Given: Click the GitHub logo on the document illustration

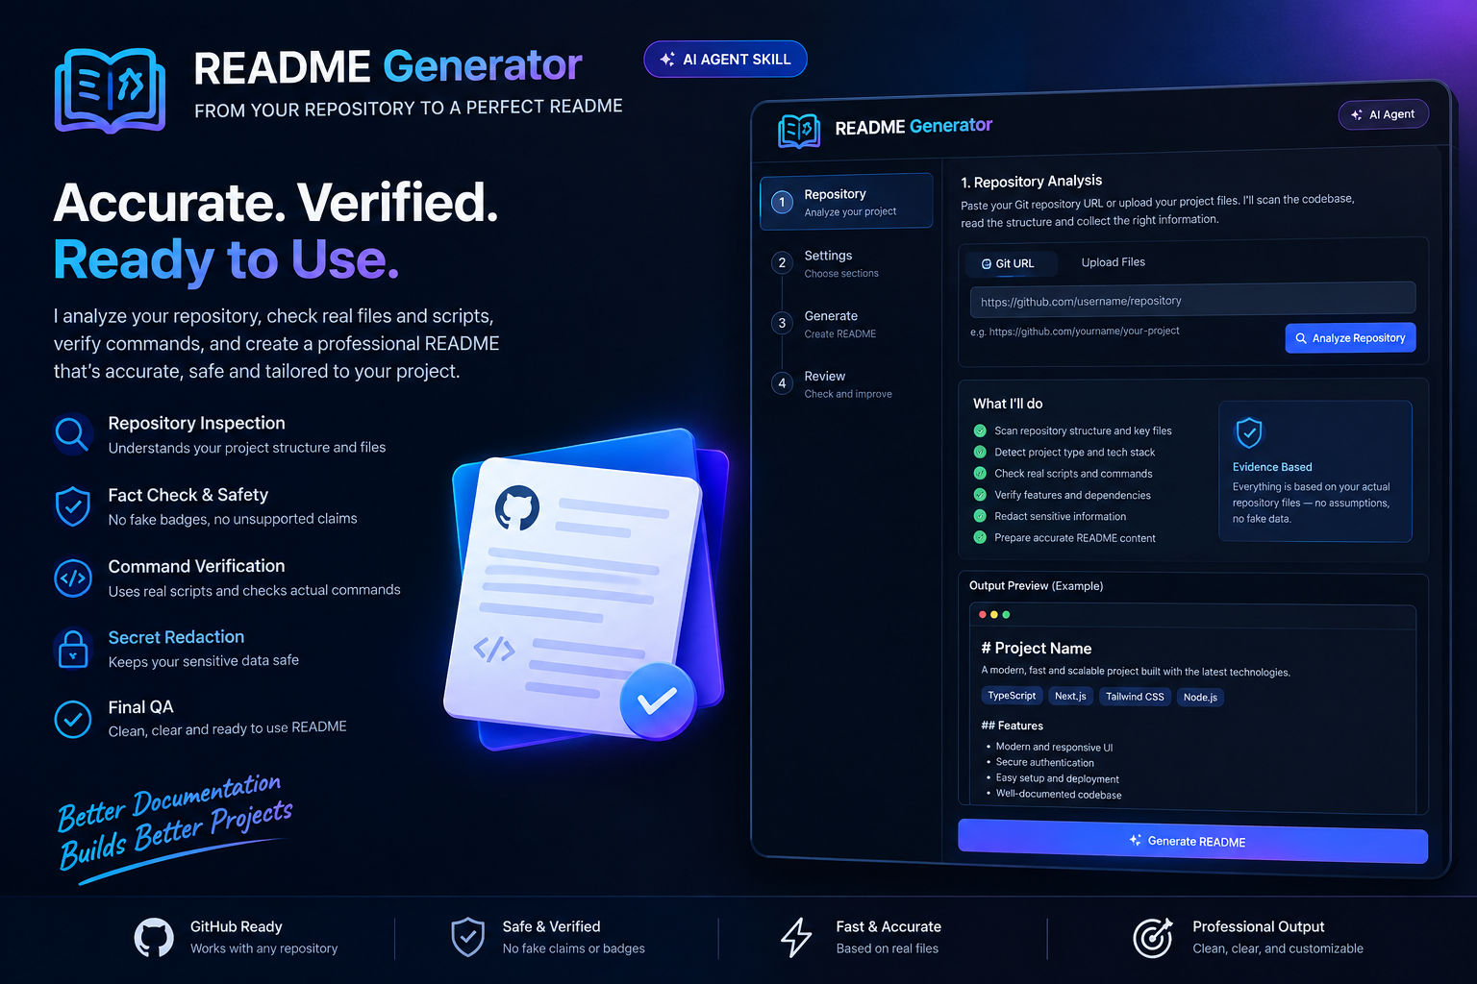Looking at the screenshot, I should pyautogui.click(x=517, y=508).
